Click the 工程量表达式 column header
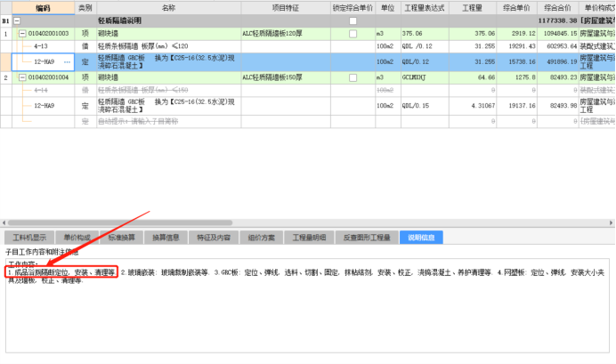616x364 pixels. coord(425,8)
